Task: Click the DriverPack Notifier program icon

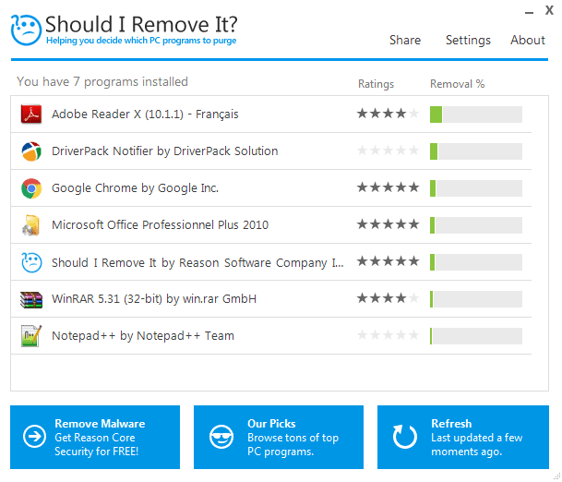Action: (x=31, y=151)
